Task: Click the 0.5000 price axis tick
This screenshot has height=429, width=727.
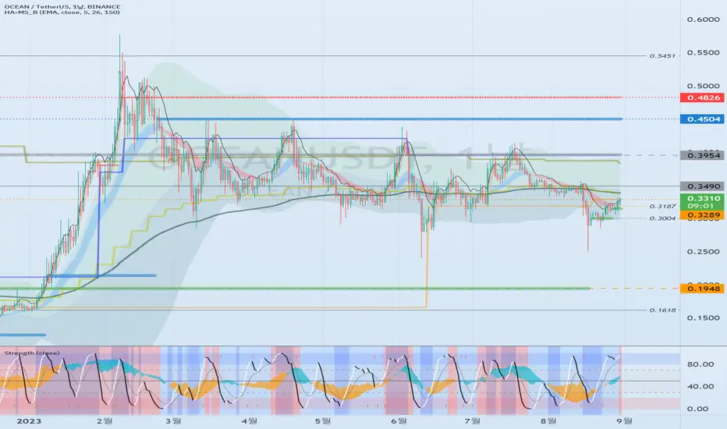Action: (703, 86)
